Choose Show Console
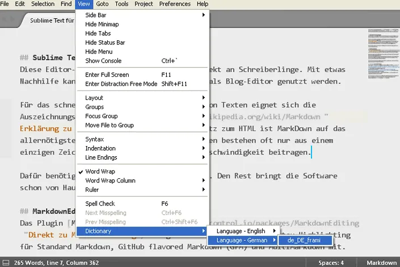The width and height of the screenshot is (400, 267). pyautogui.click(x=142, y=61)
